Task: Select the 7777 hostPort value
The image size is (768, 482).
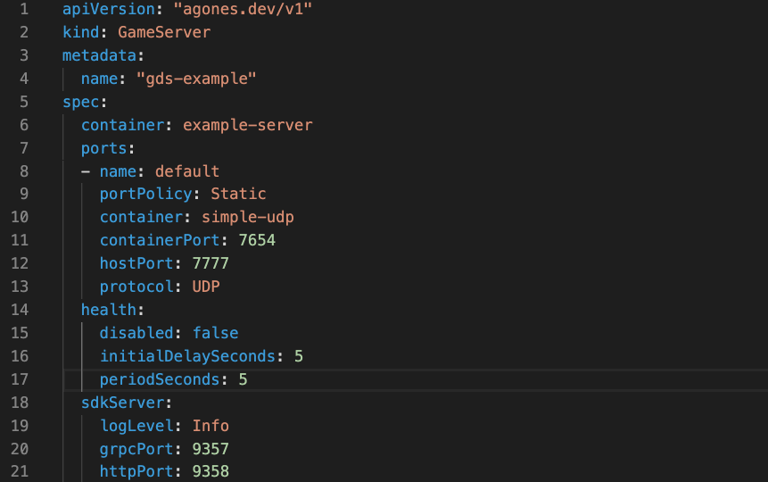Action: point(211,263)
